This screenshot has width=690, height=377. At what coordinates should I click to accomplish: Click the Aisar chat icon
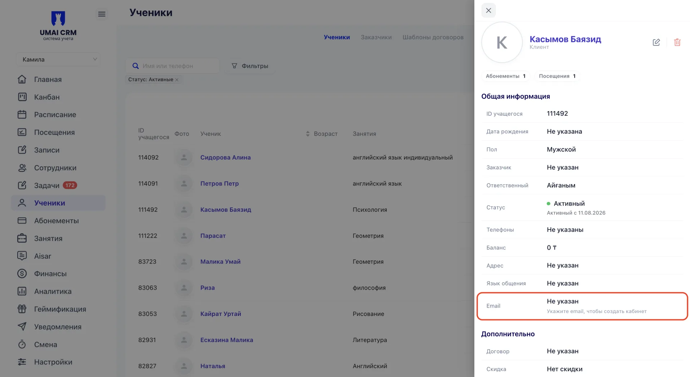tap(22, 256)
